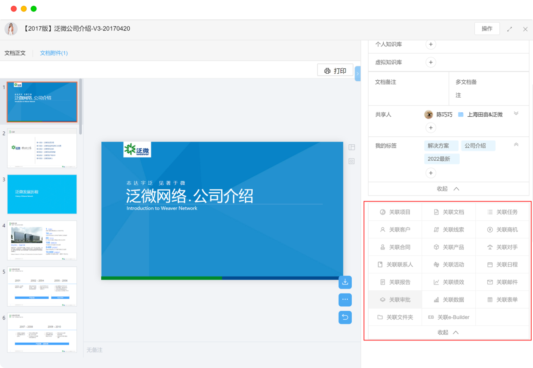Open the 关联表单 link option
This screenshot has height=368, width=533.
[x=502, y=300]
